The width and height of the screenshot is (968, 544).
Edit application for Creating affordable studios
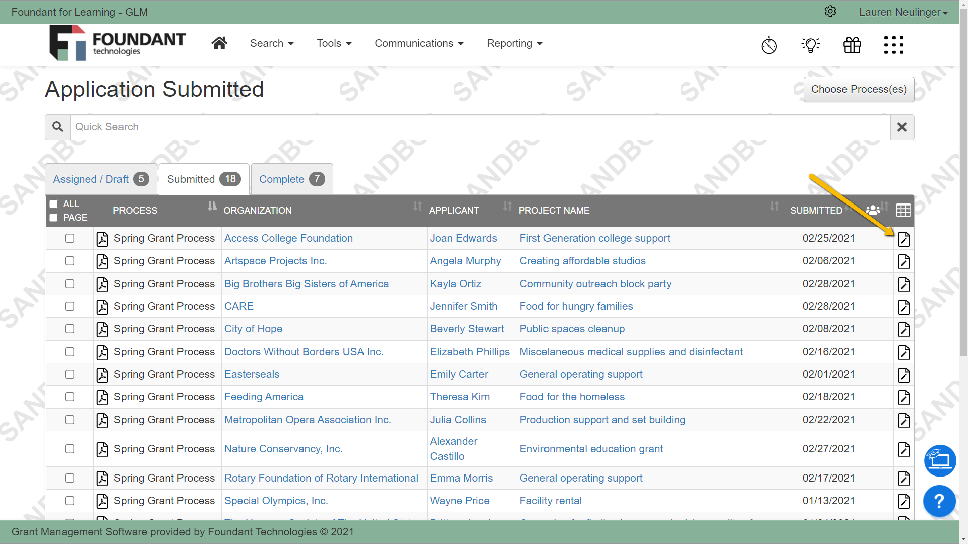point(903,261)
